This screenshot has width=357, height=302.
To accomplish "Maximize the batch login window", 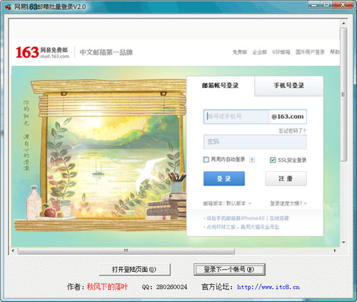I will [x=326, y=4].
